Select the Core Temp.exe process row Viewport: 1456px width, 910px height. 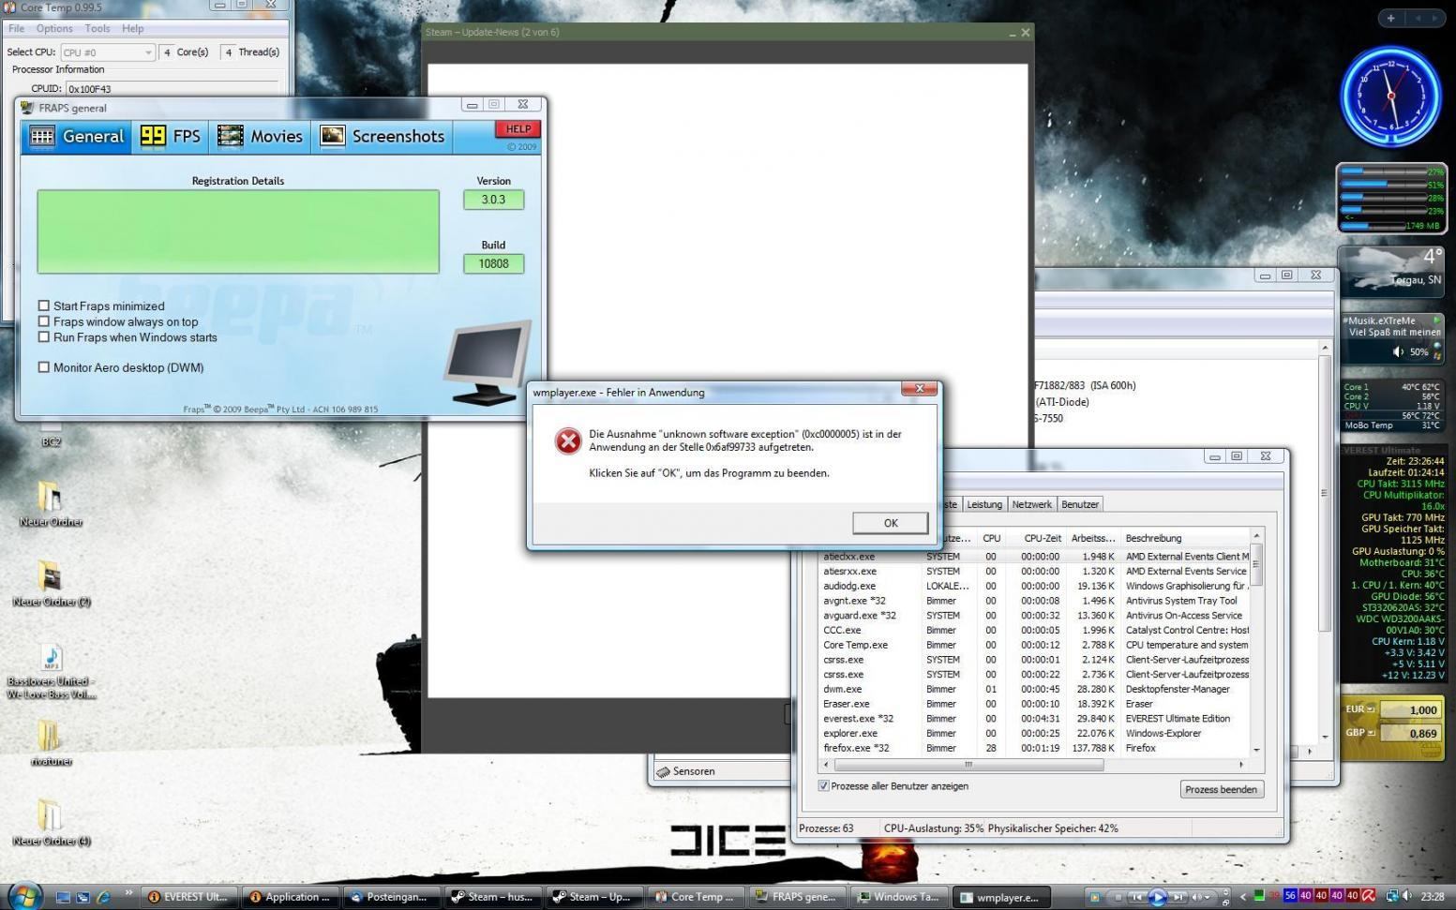coord(1036,645)
